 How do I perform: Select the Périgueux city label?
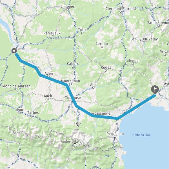[x=52, y=33]
